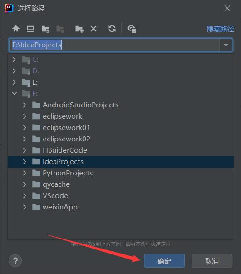The height and width of the screenshot is (274, 241).
Task: Open the path history dropdown arrow
Action: click(x=226, y=45)
